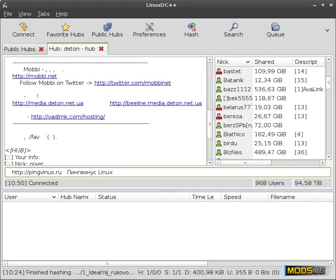Image resolution: width=336 pixels, height=280 pixels.
Task: Open the download Queue
Action: tap(275, 30)
